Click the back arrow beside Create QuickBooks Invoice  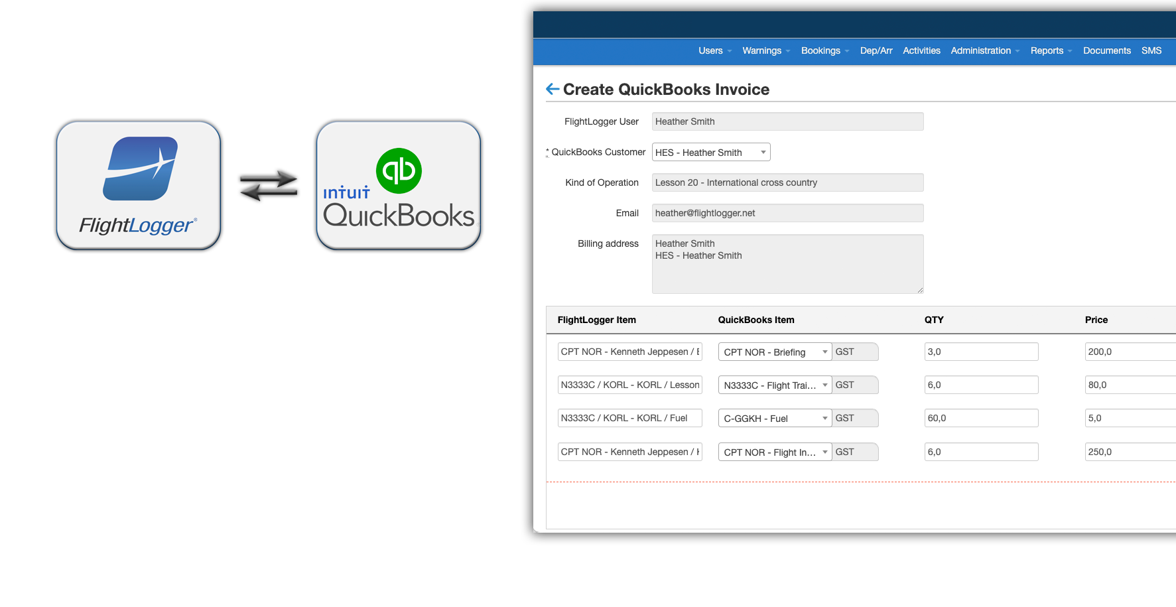pos(553,89)
